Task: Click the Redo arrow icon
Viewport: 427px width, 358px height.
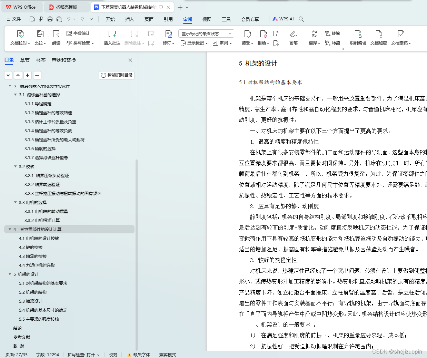Action: click(82, 19)
